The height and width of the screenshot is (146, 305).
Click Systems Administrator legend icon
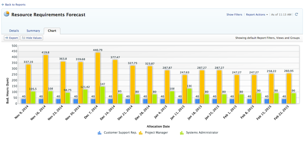coord(182,133)
